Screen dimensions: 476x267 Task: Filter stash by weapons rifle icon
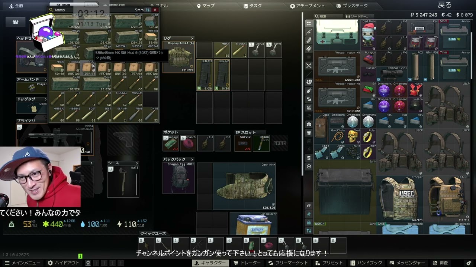point(309,32)
